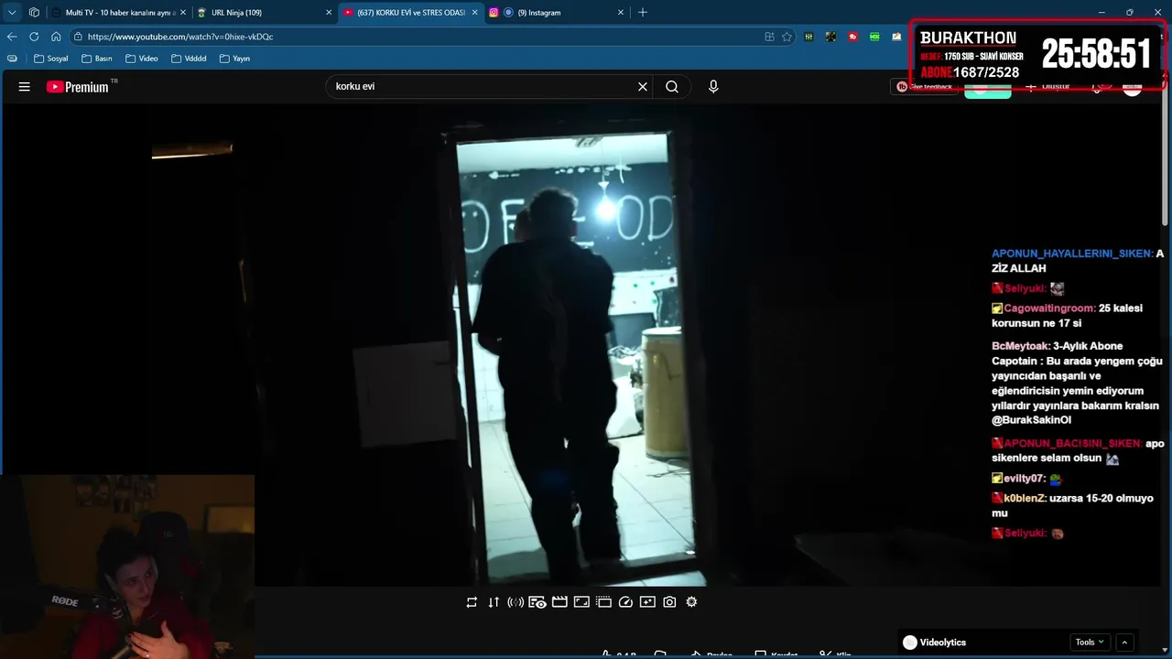Clear the 'korku evi' search text
Viewport: 1172px width, 659px height.
(x=643, y=87)
